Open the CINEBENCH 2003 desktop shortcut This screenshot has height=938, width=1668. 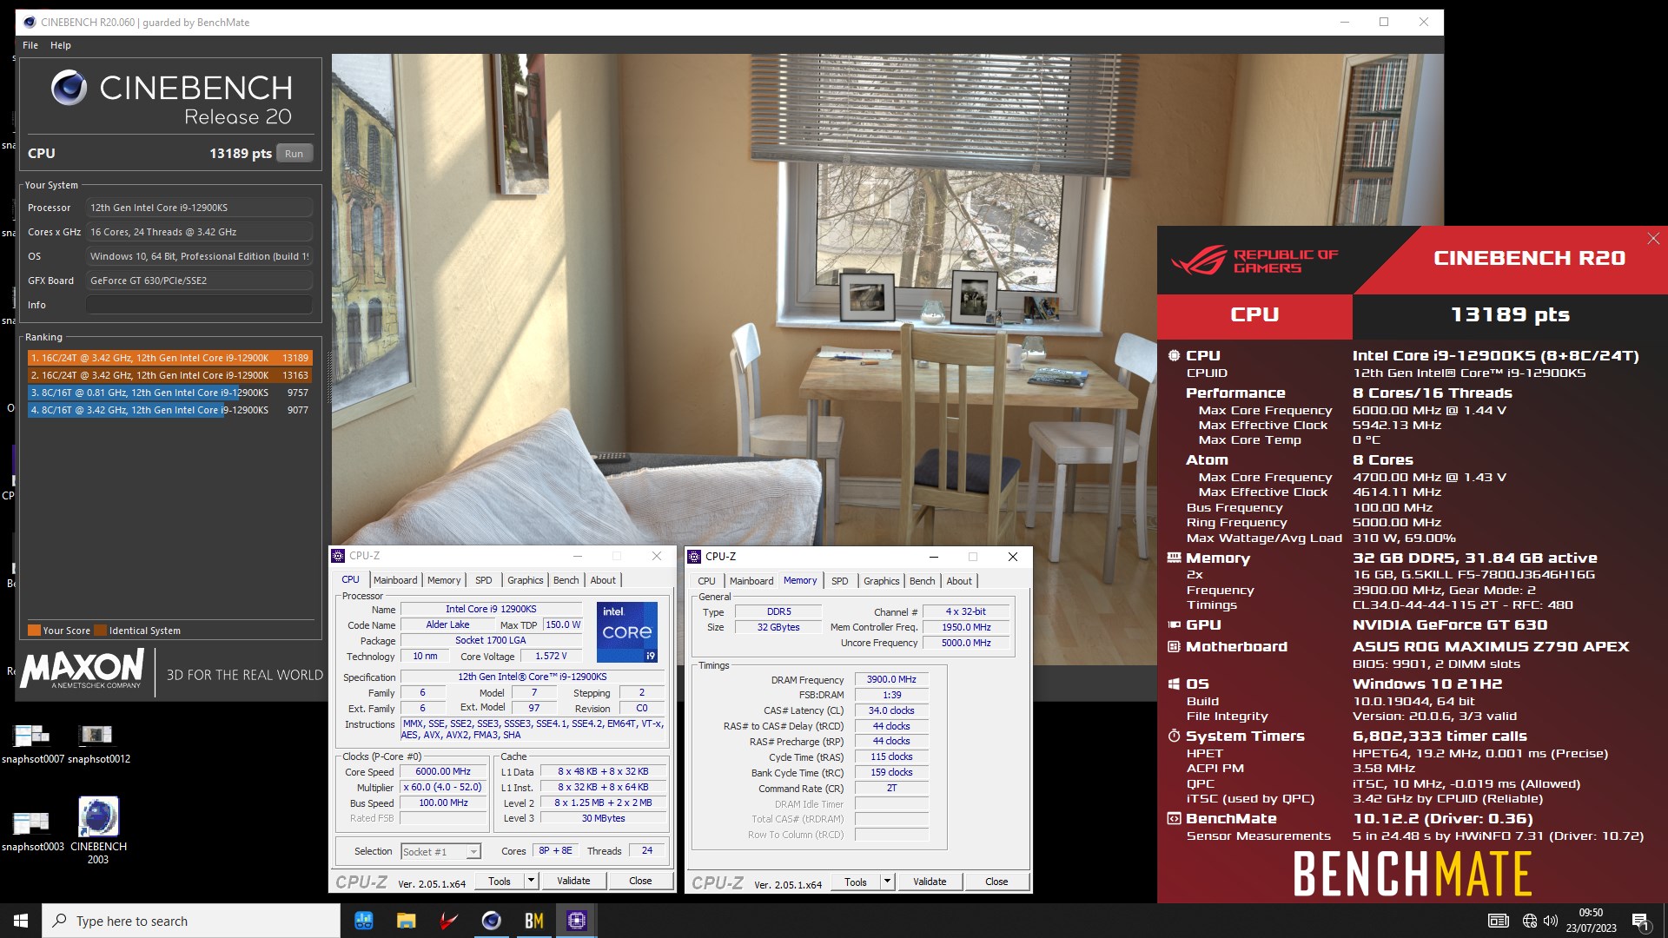98,830
